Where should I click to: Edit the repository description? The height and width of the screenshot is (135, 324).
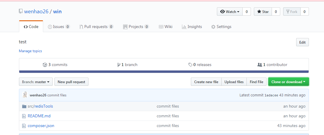[x=302, y=42]
